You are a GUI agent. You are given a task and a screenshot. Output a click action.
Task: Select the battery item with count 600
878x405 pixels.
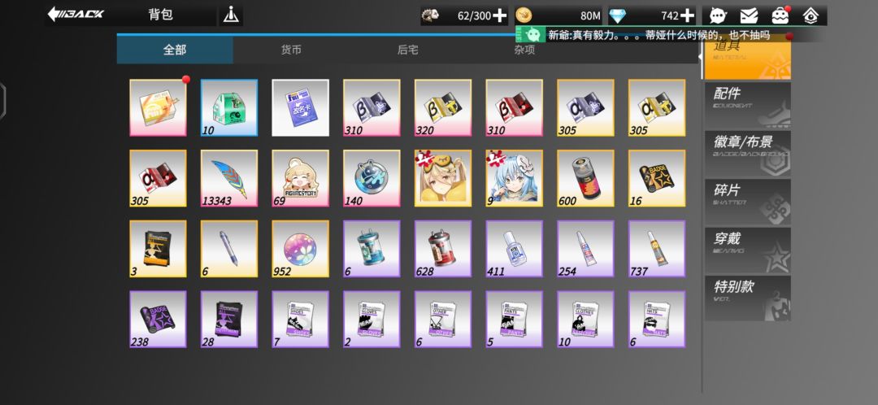(x=585, y=178)
